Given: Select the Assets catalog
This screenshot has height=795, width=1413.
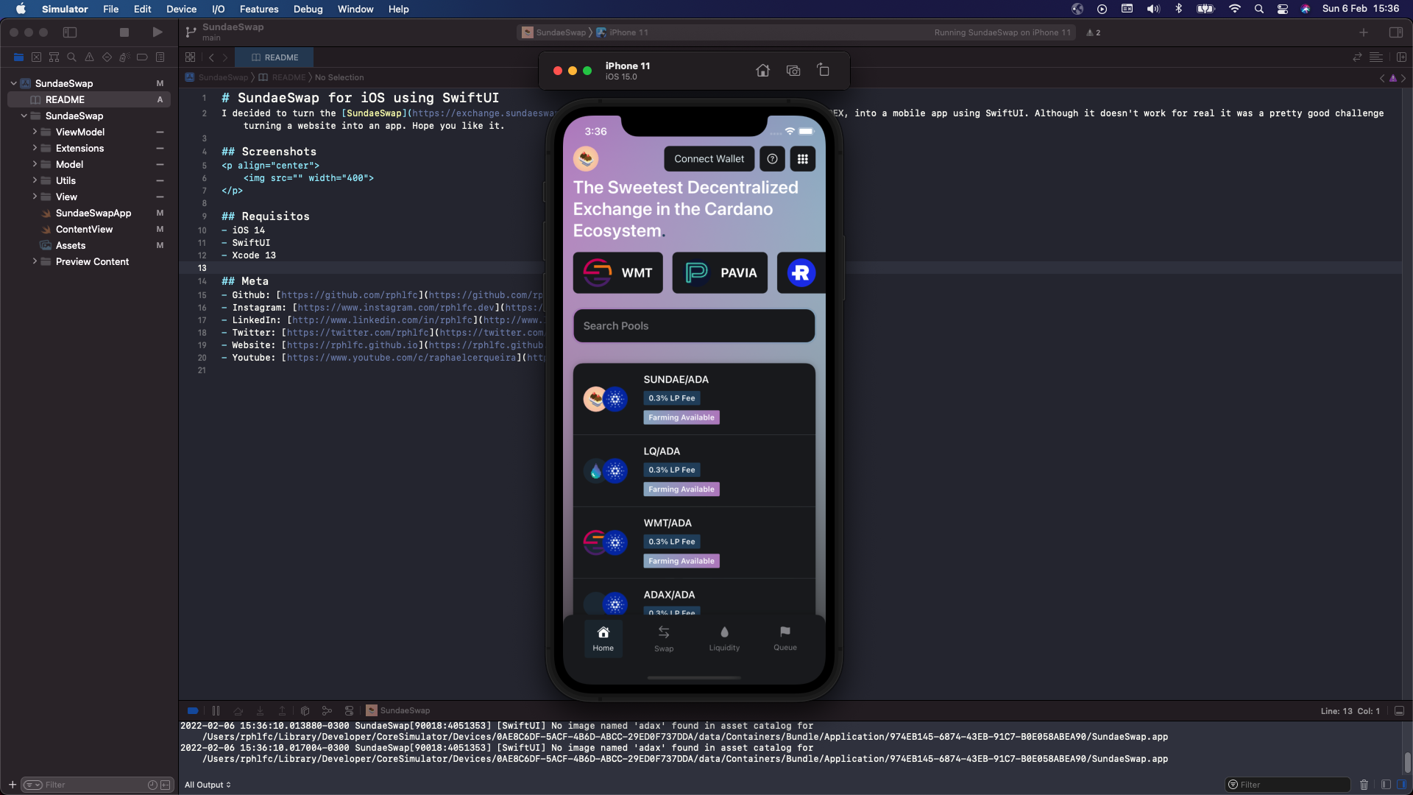Looking at the screenshot, I should click(x=89, y=246).
